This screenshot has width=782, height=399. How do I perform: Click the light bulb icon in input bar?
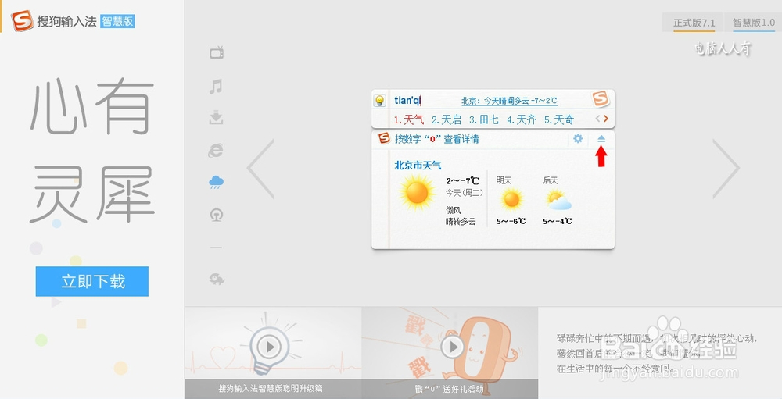point(380,101)
